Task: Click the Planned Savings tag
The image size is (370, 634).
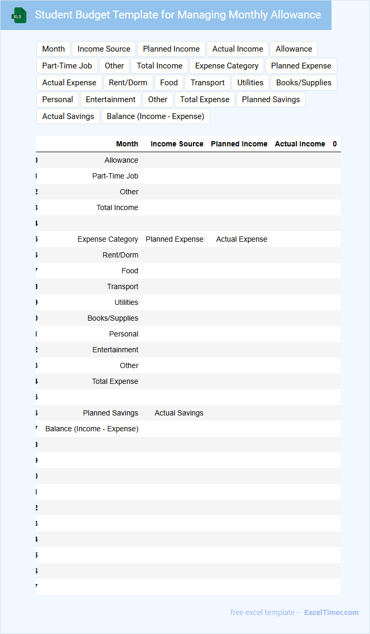Action: (271, 100)
